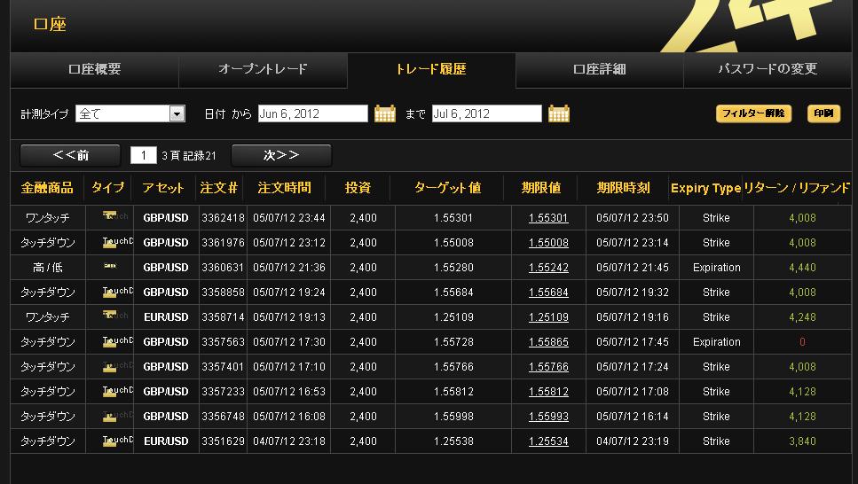Click the Expiry Type column header

pos(706,188)
